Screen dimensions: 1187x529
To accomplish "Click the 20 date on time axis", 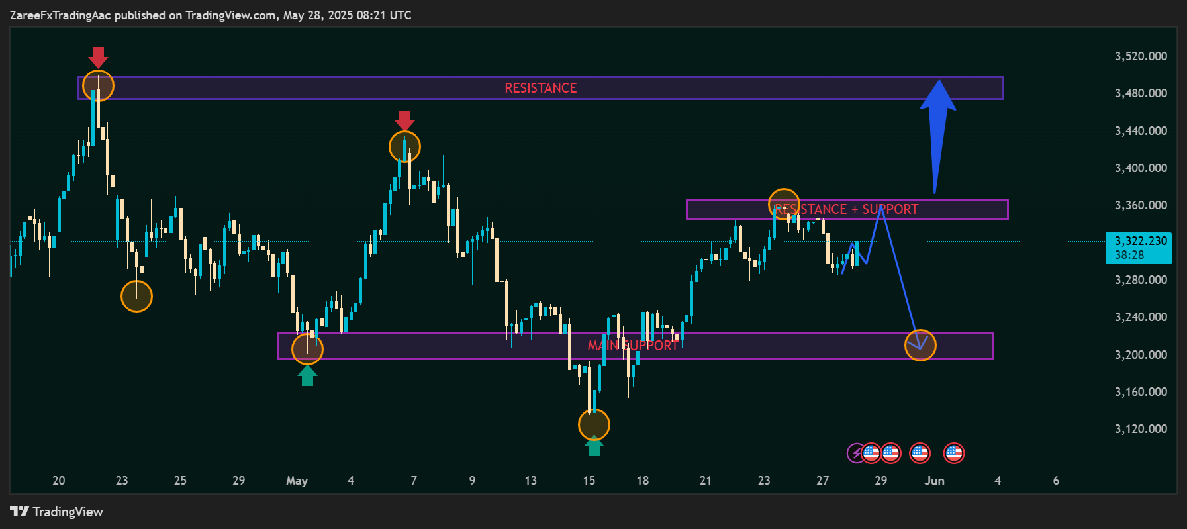I will (59, 481).
